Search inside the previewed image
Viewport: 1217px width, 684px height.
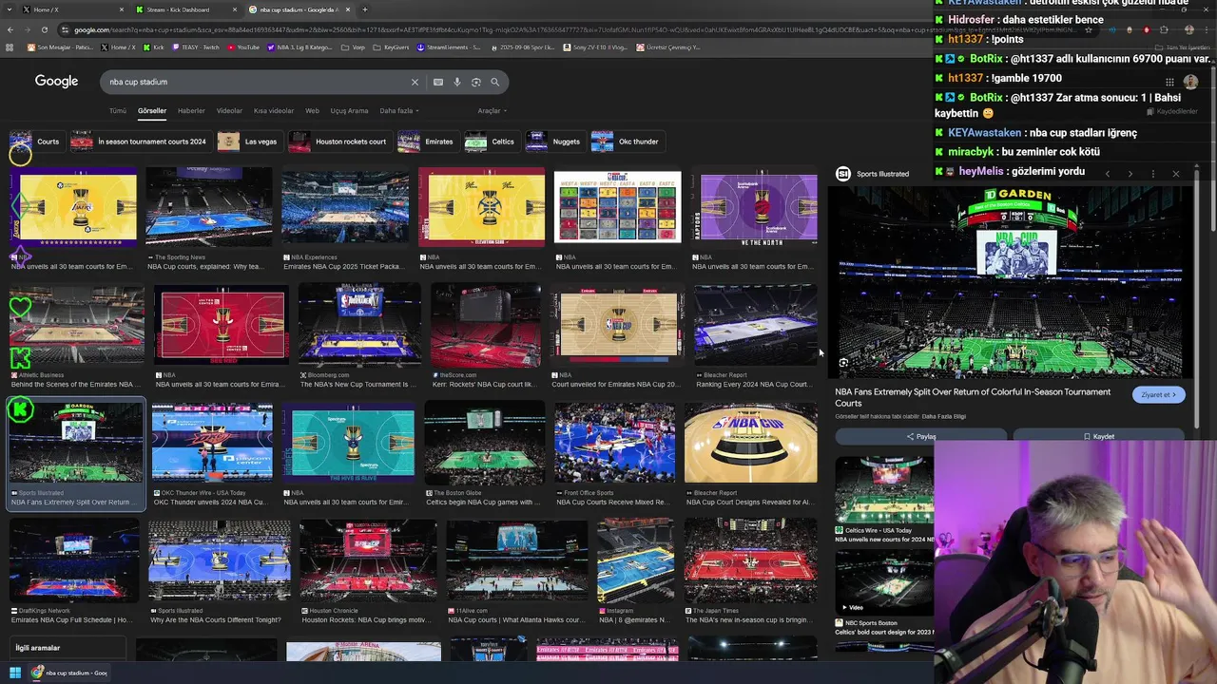coord(843,362)
